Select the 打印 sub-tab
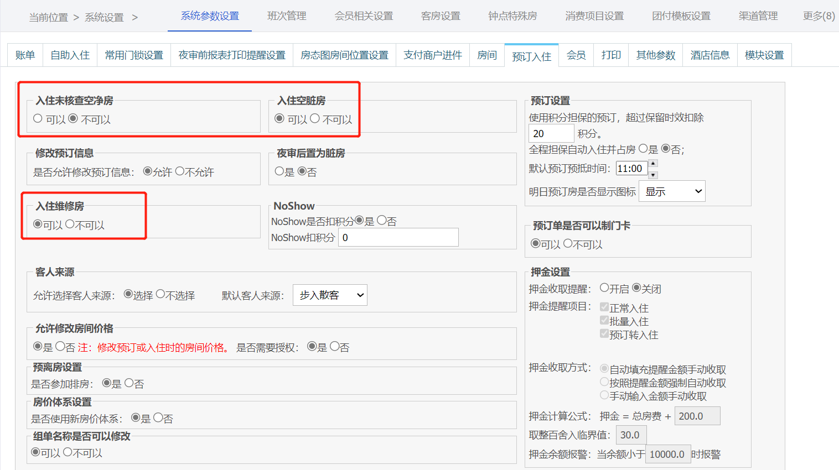Image resolution: width=839 pixels, height=470 pixels. point(611,55)
